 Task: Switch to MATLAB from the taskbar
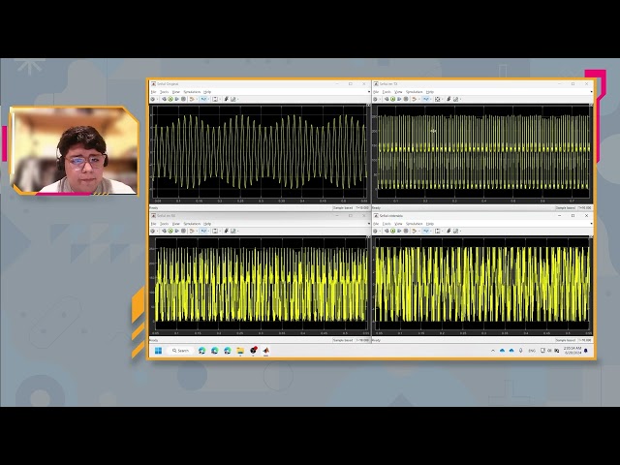click(x=266, y=351)
